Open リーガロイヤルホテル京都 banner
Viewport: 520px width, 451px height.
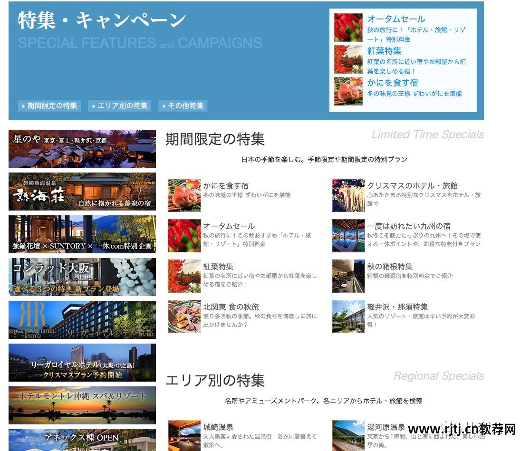(x=82, y=320)
